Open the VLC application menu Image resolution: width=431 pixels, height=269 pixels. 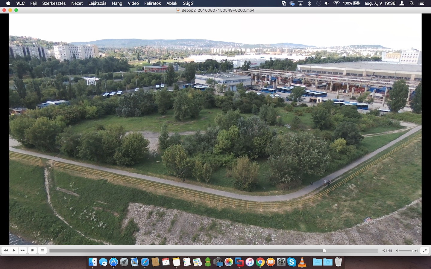click(20, 3)
